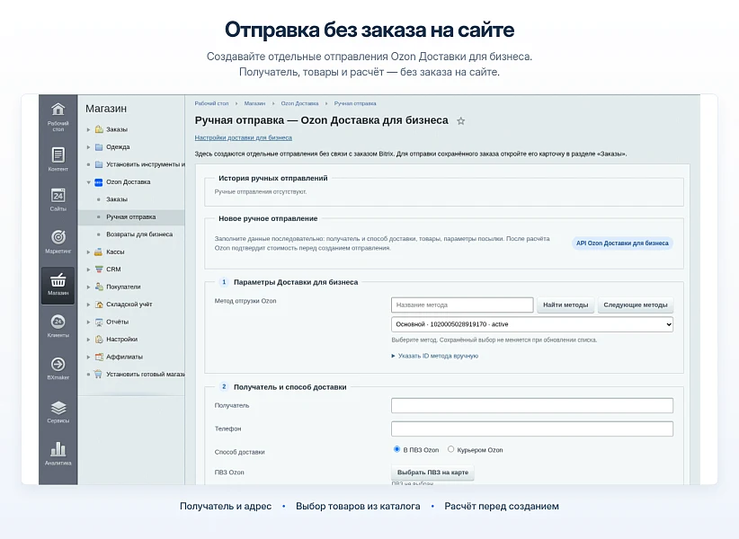
Task: Expand the Настройки tree arrow
Action: point(89,340)
